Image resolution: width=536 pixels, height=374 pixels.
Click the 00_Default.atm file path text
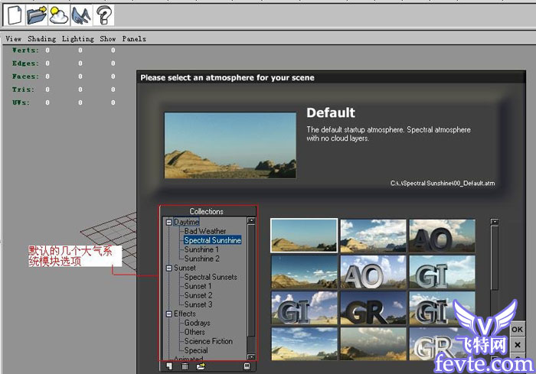(x=443, y=184)
